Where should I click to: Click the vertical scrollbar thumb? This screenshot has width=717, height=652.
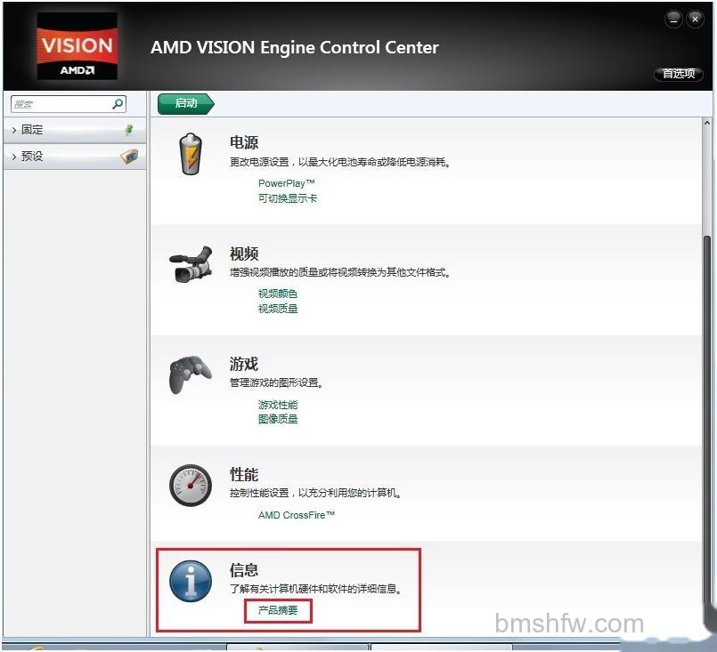pyautogui.click(x=707, y=420)
